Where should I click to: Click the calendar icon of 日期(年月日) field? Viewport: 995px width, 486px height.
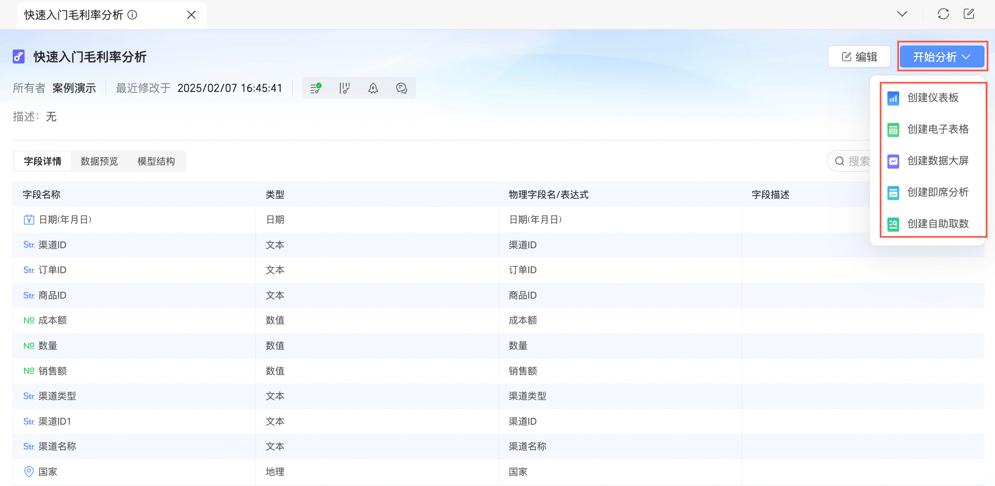point(29,219)
